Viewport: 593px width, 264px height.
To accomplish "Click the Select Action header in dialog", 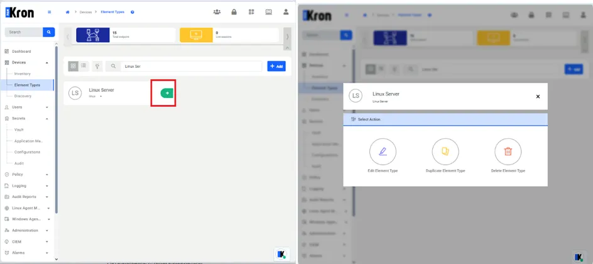I will (445, 119).
